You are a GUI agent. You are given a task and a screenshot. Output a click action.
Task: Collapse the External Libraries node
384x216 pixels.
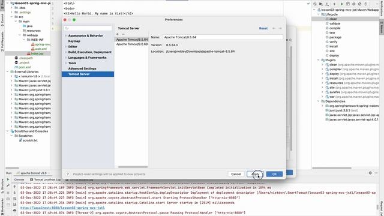coord(8,72)
